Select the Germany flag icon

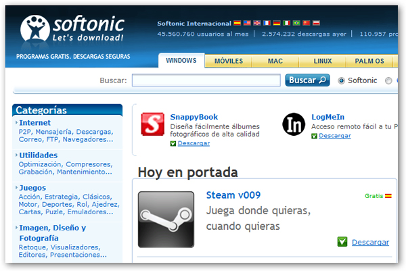tap(277, 23)
